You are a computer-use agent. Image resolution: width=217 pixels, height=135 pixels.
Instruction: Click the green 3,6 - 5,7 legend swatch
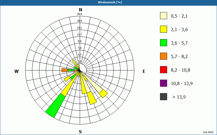[164, 43]
